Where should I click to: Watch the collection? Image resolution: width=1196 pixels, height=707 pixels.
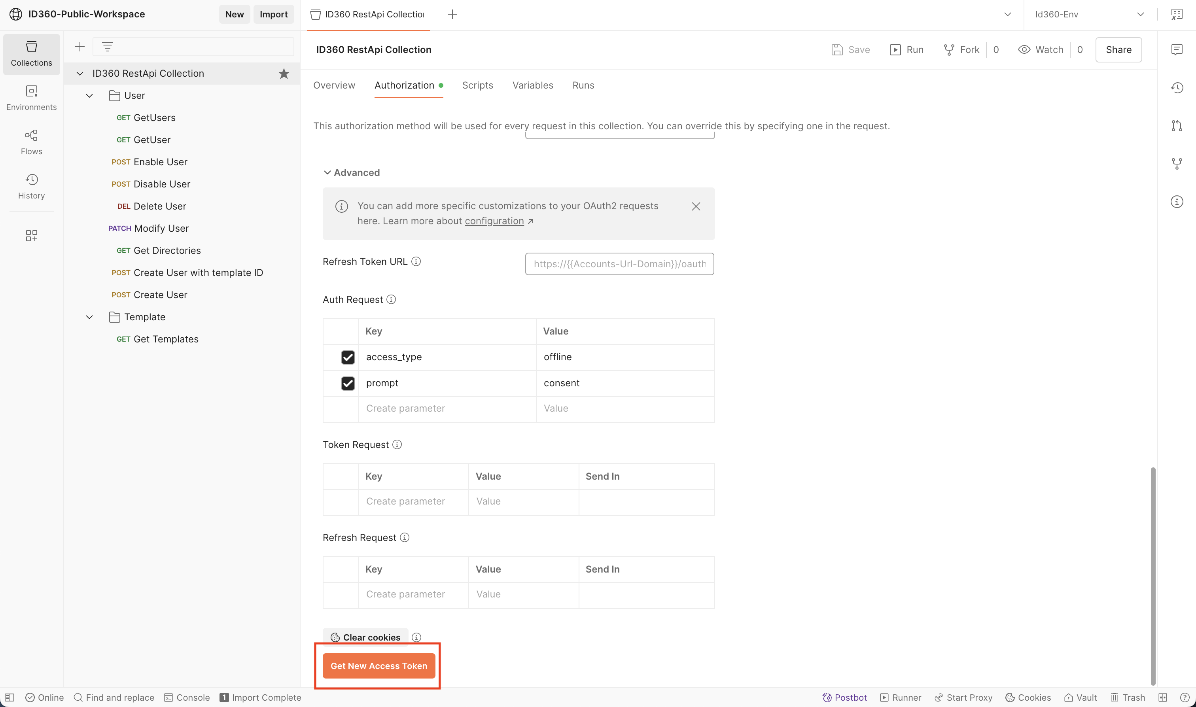click(x=1041, y=49)
